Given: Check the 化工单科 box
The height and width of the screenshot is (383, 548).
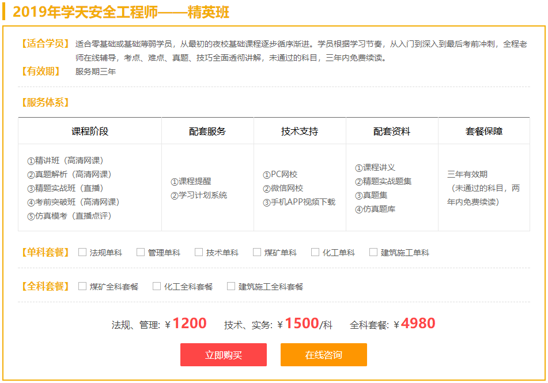Looking at the screenshot, I should pyautogui.click(x=315, y=252).
